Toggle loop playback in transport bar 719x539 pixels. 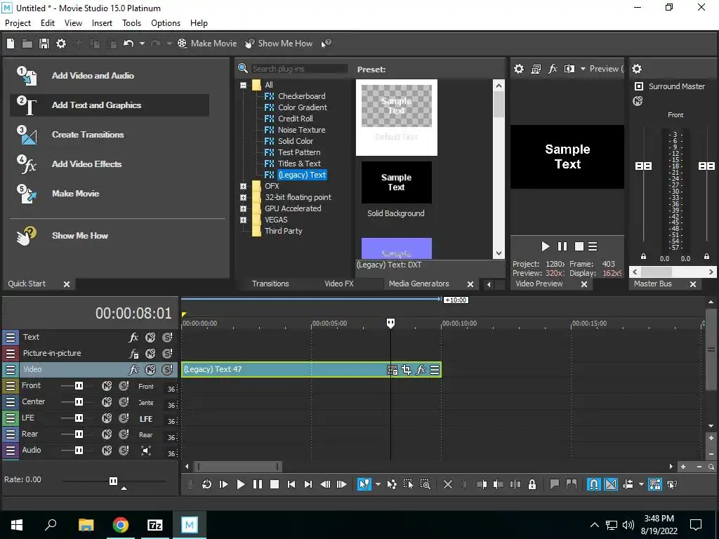click(x=207, y=484)
